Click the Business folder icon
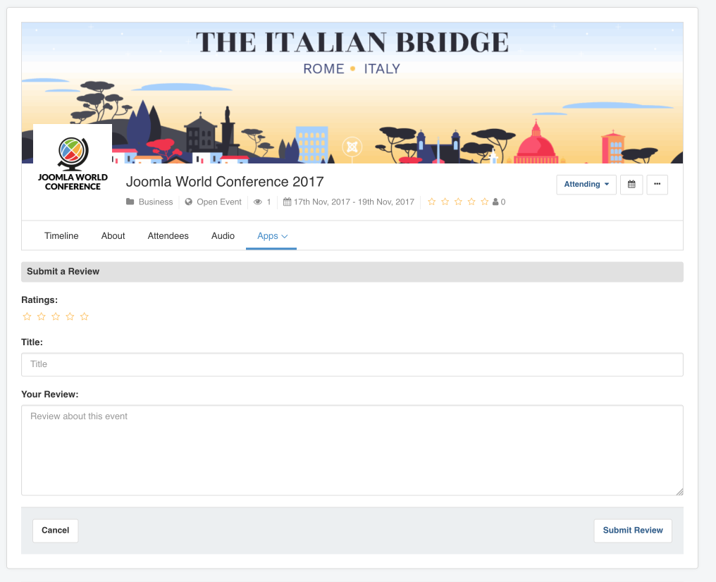The width and height of the screenshot is (716, 582). (x=130, y=202)
